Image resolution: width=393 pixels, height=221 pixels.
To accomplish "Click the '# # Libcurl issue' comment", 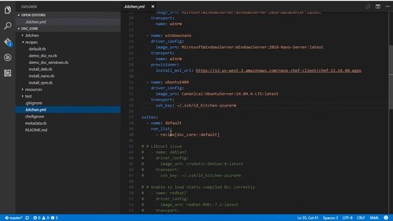I will (x=161, y=146).
